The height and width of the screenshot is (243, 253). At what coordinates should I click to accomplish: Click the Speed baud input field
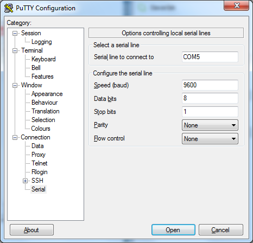(x=210, y=85)
